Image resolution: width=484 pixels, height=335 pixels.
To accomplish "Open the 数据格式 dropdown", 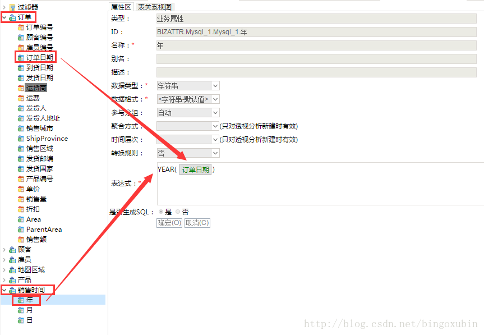I will point(215,99).
